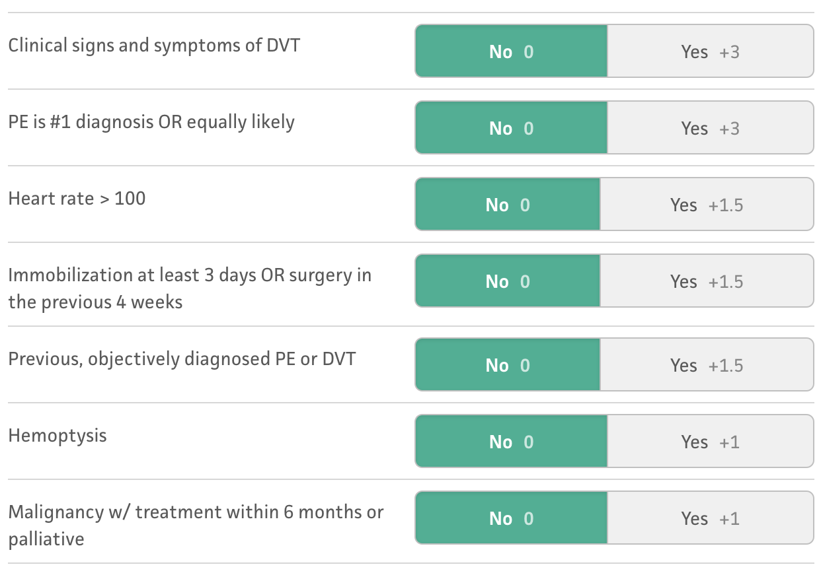The height and width of the screenshot is (577, 821).
Task: Toggle Hemoptysis to Yes +1
Action: [x=710, y=442]
